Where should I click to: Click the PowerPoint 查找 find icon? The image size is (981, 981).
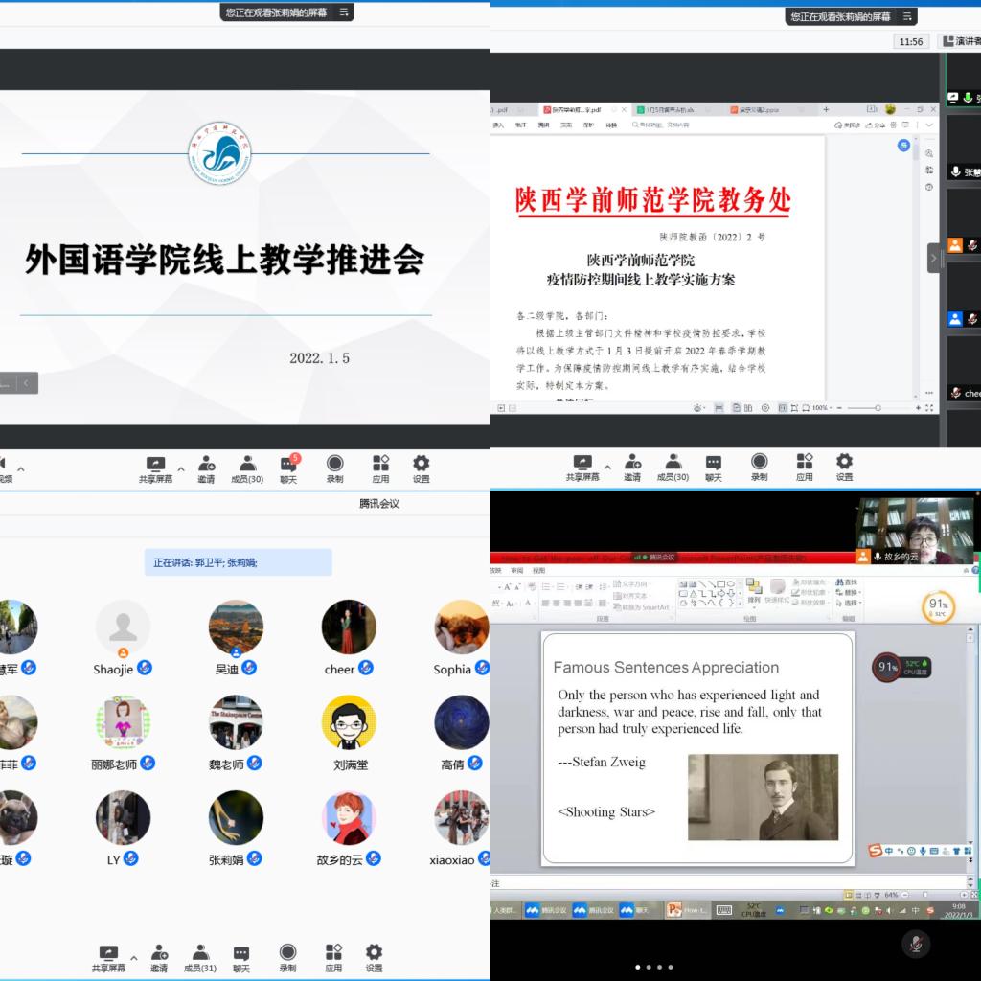(845, 582)
